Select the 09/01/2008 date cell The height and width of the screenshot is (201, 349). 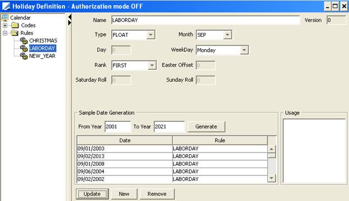[125, 164]
